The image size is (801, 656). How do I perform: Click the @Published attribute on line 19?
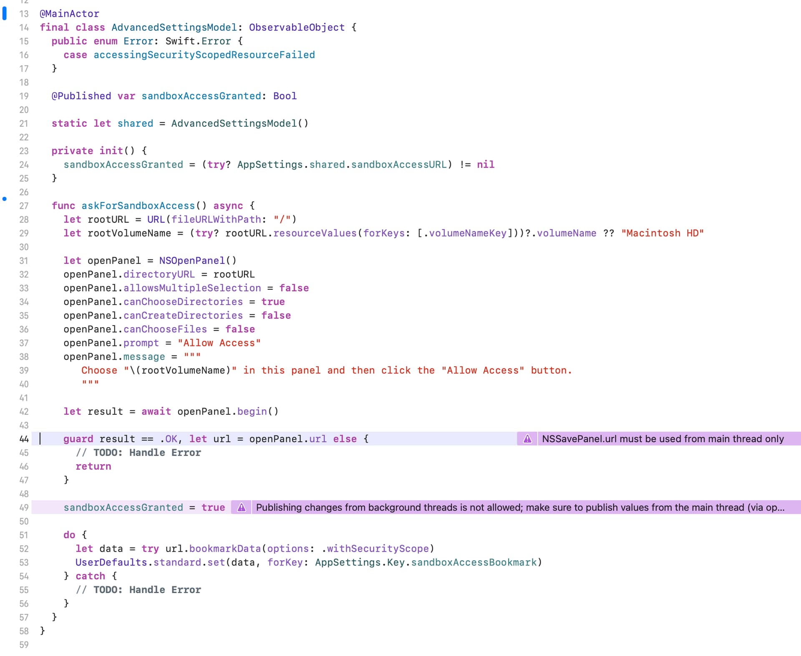81,96
